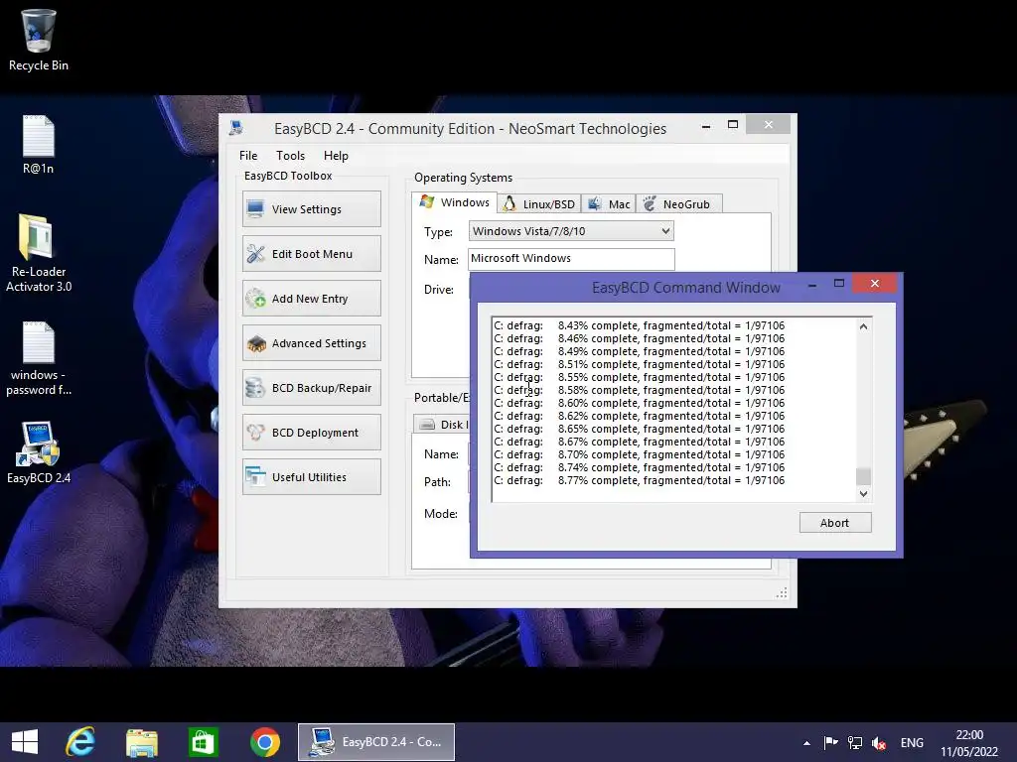Switch to the NeoGrub tab

(x=678, y=204)
